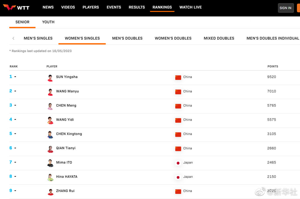300x199 pixels.
Task: Switch to the YOUTH rankings tab
Action: [x=48, y=22]
